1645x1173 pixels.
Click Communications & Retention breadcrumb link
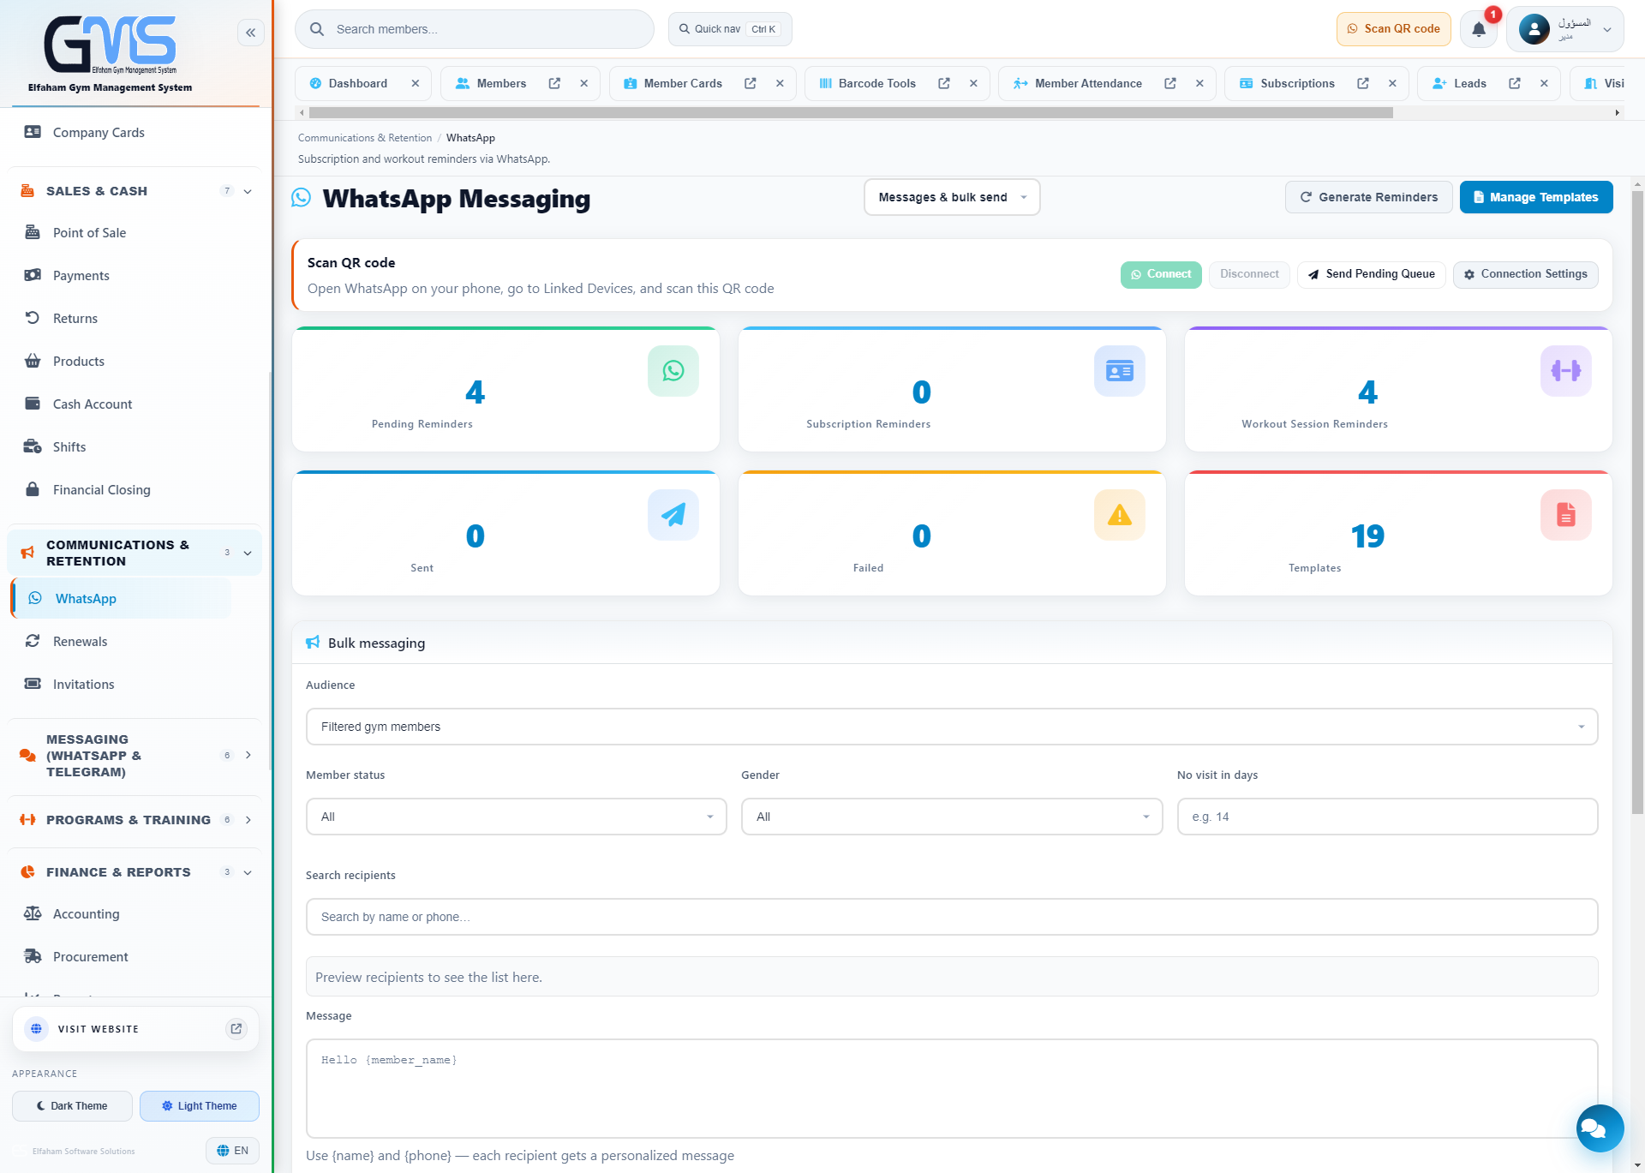point(365,138)
